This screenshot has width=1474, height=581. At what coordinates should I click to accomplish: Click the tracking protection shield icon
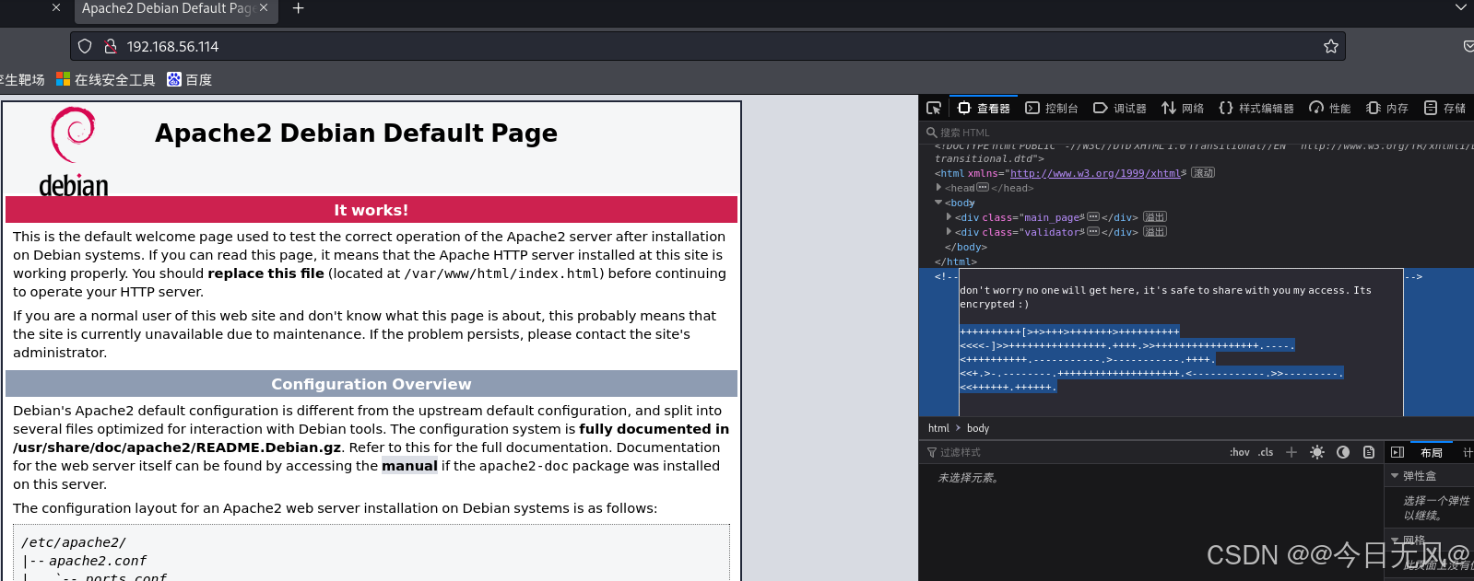coord(85,46)
